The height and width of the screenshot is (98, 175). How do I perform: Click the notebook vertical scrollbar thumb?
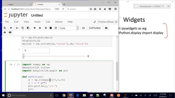[x=117, y=71]
